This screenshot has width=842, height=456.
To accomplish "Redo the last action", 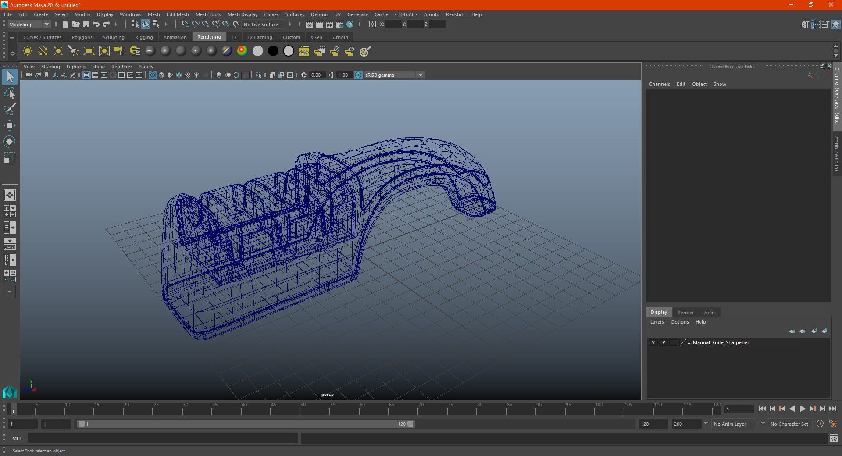I will point(106,25).
